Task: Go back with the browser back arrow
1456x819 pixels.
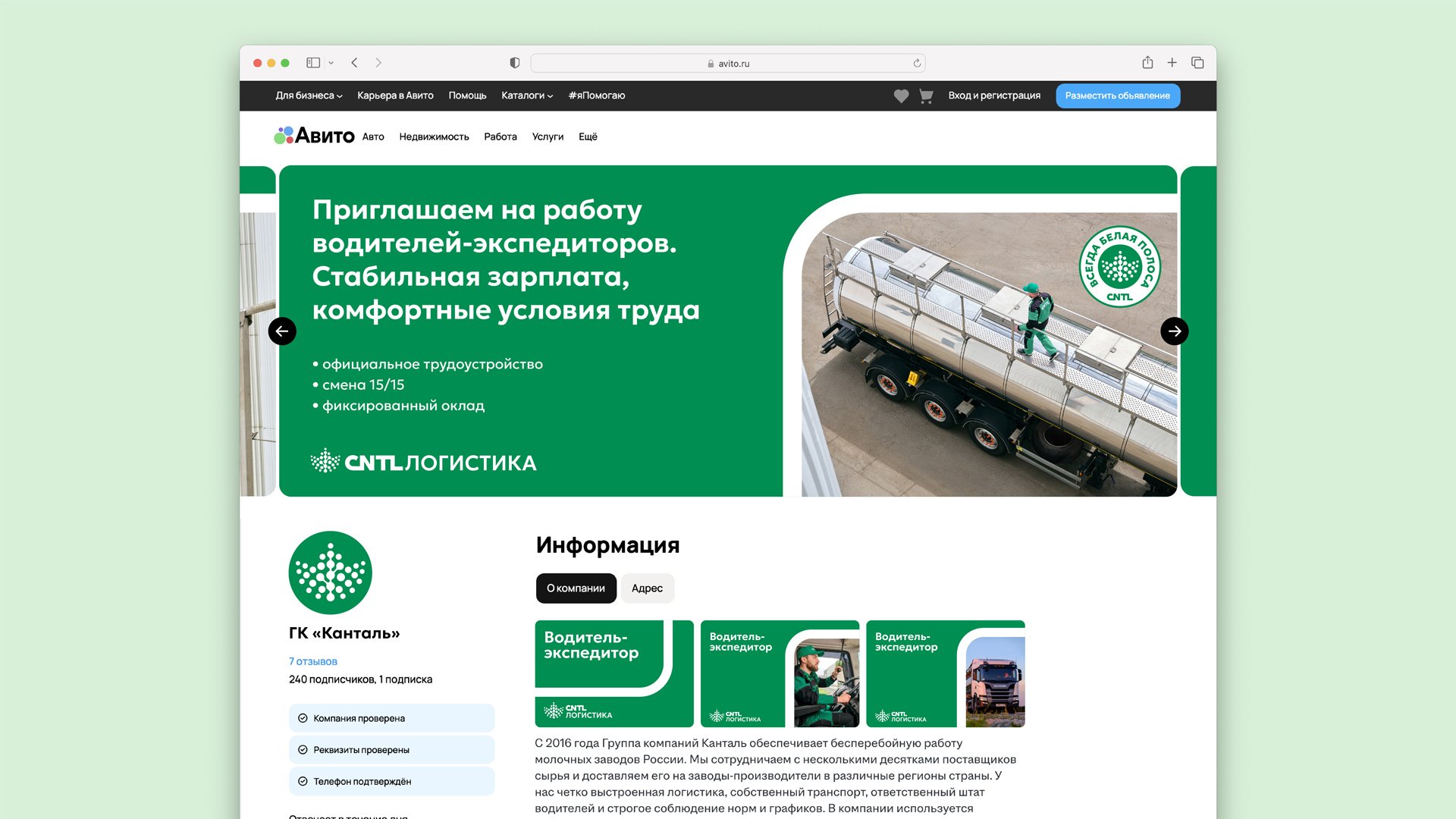Action: tap(354, 63)
